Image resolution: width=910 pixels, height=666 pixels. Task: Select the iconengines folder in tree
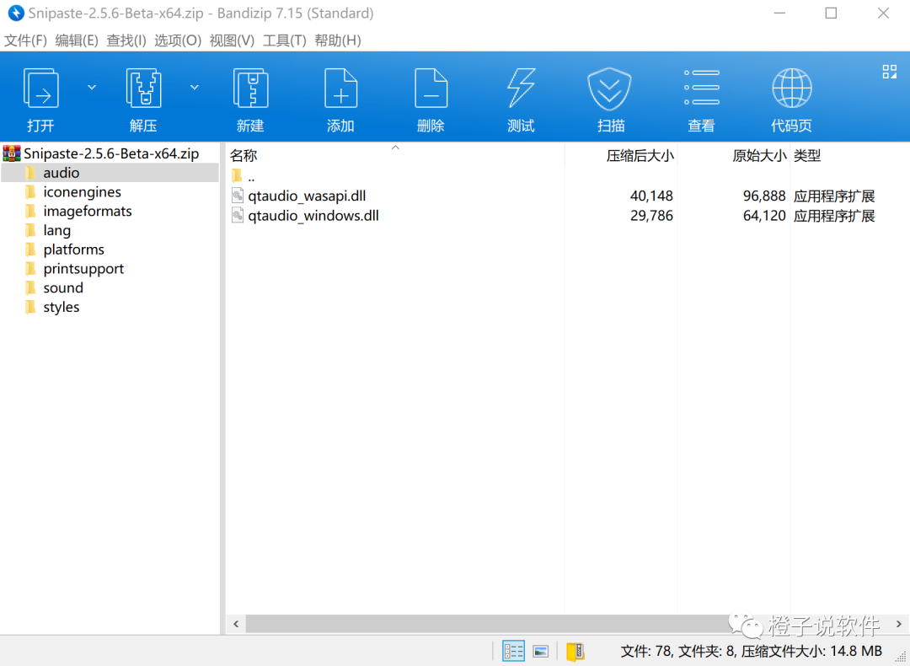tap(82, 192)
